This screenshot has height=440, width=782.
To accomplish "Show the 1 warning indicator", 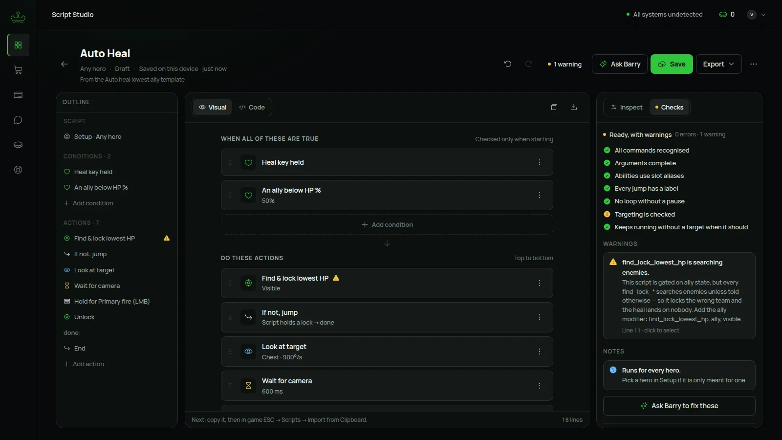I will (565, 64).
